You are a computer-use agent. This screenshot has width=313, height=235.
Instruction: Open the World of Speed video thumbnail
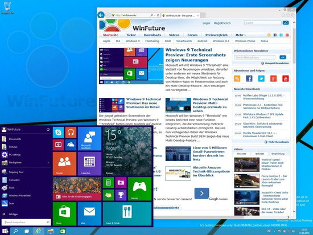click(x=247, y=164)
